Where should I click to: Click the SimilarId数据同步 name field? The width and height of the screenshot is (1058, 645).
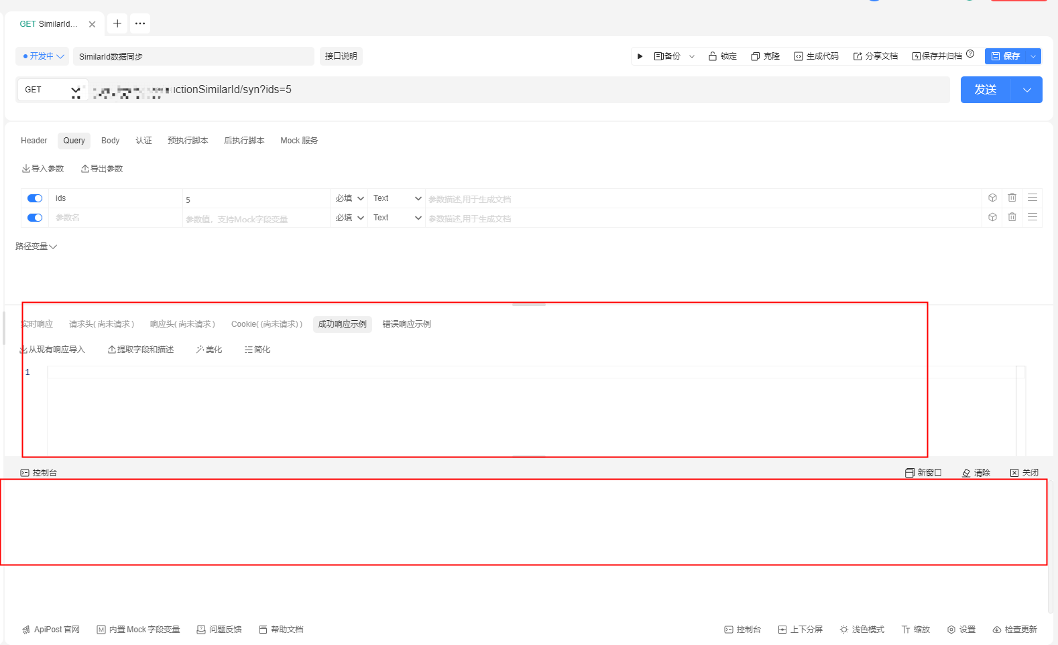tap(194, 56)
